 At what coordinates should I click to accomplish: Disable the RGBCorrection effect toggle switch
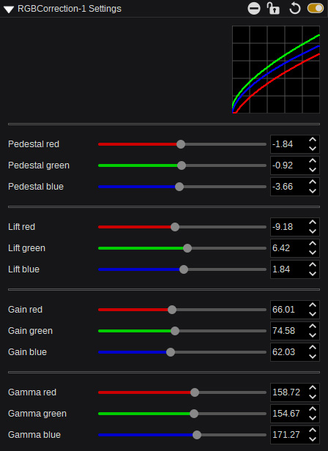(316, 8)
